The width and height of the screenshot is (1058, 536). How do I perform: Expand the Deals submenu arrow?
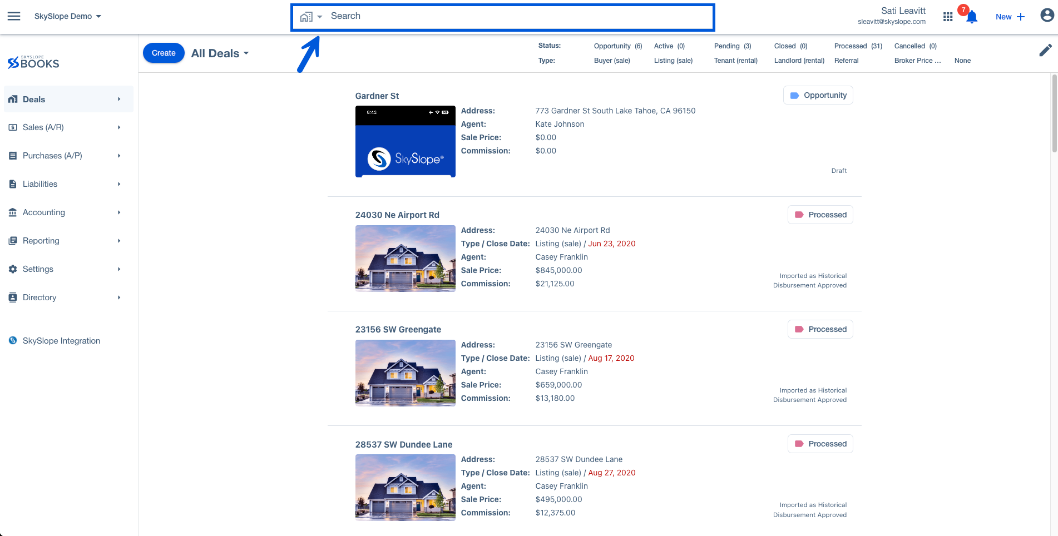(119, 99)
